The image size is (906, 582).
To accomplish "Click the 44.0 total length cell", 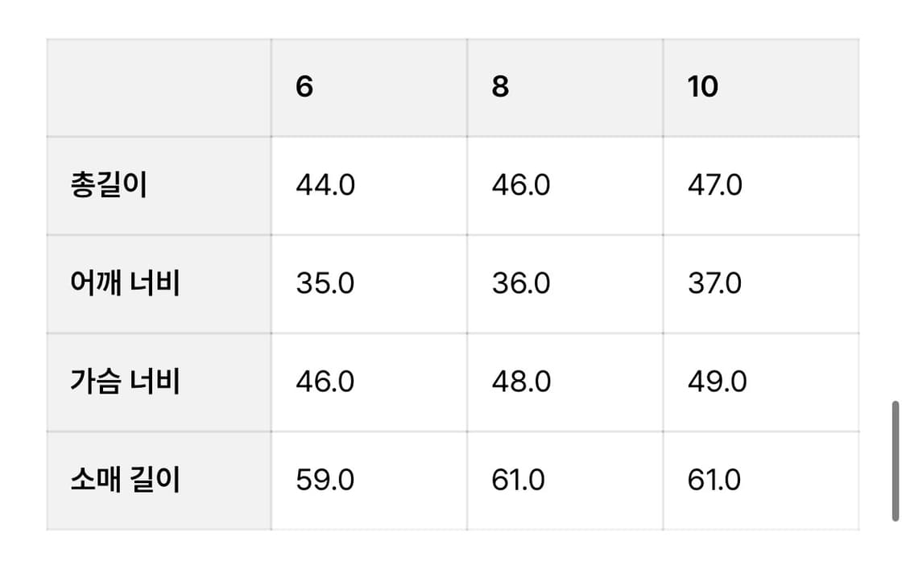I will tap(325, 186).
